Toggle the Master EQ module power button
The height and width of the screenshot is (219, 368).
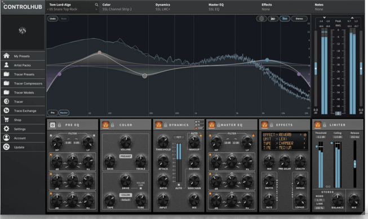(x=212, y=125)
